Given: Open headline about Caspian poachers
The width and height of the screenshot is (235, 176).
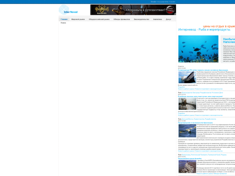Looking at the screenshot, I should click(203, 70).
